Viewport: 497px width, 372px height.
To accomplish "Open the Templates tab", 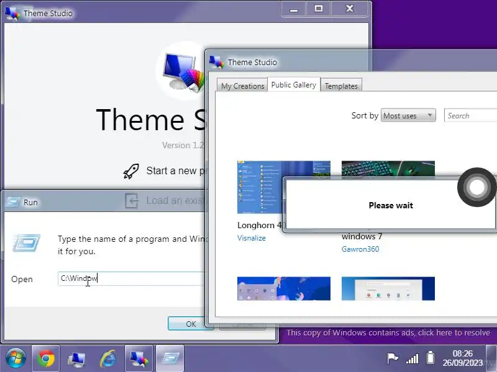I will [x=341, y=86].
